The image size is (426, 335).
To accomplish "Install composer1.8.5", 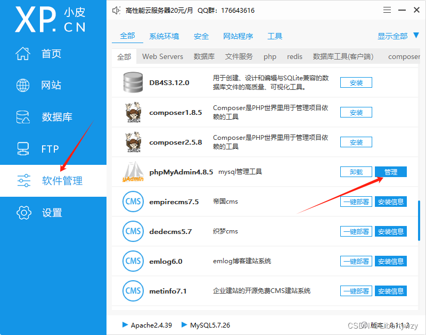I will (356, 112).
